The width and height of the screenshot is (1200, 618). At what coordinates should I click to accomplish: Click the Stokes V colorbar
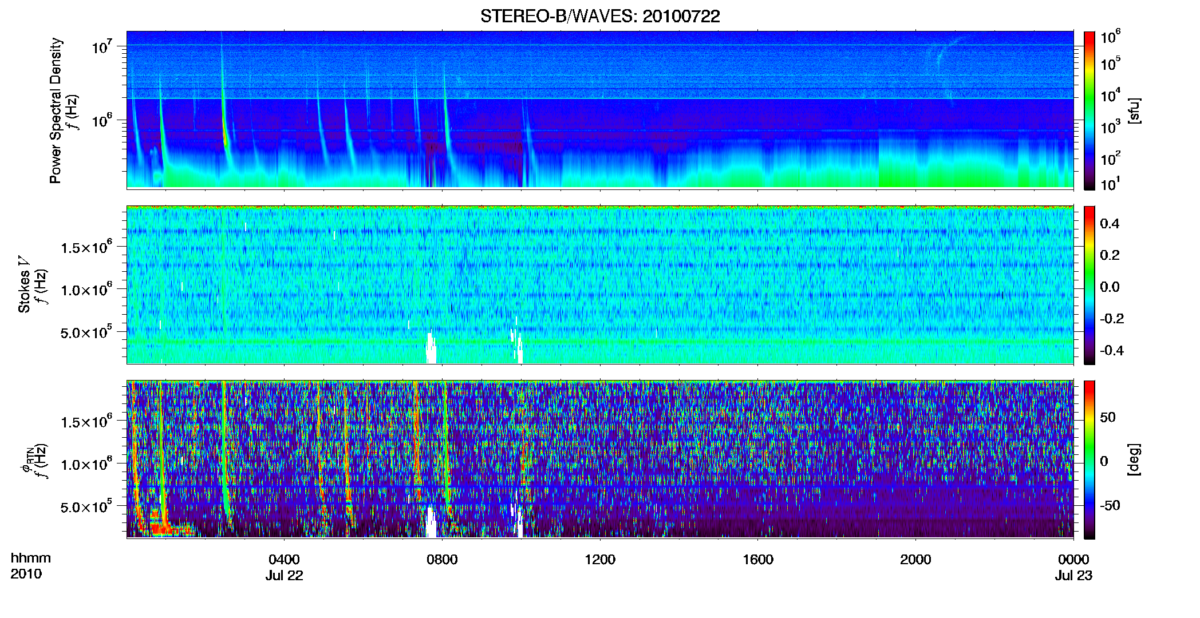pos(1090,285)
